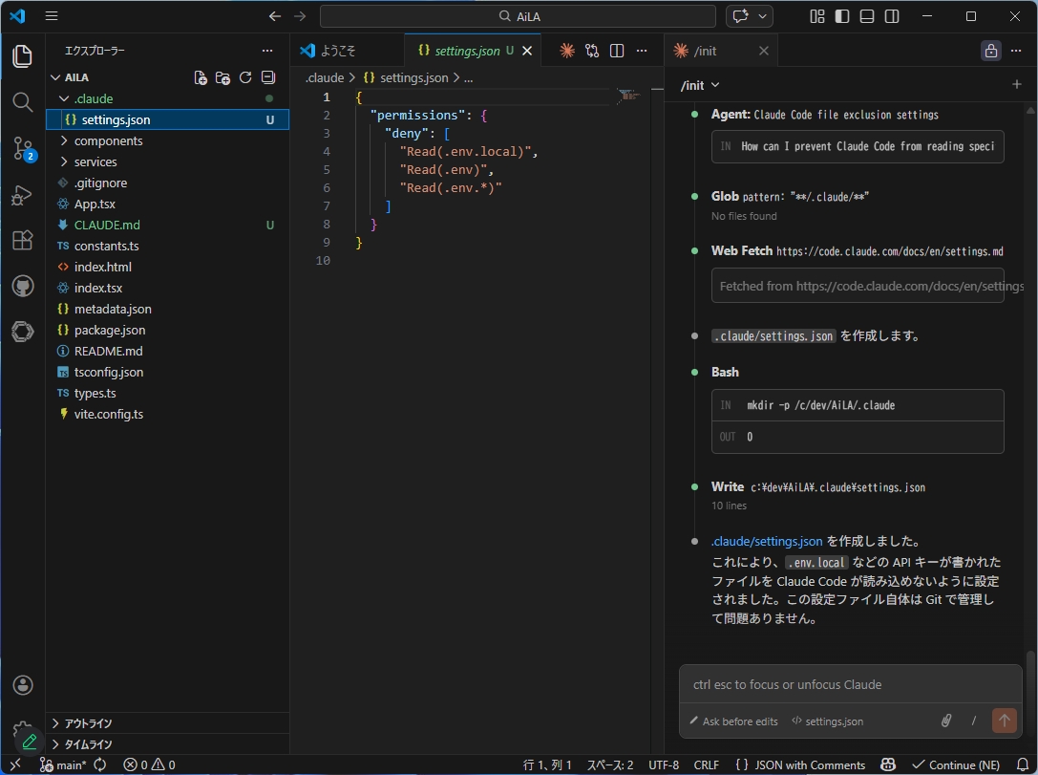Viewport: 1038px width, 775px height.
Task: Expand the アウトライン section
Action: point(84,723)
